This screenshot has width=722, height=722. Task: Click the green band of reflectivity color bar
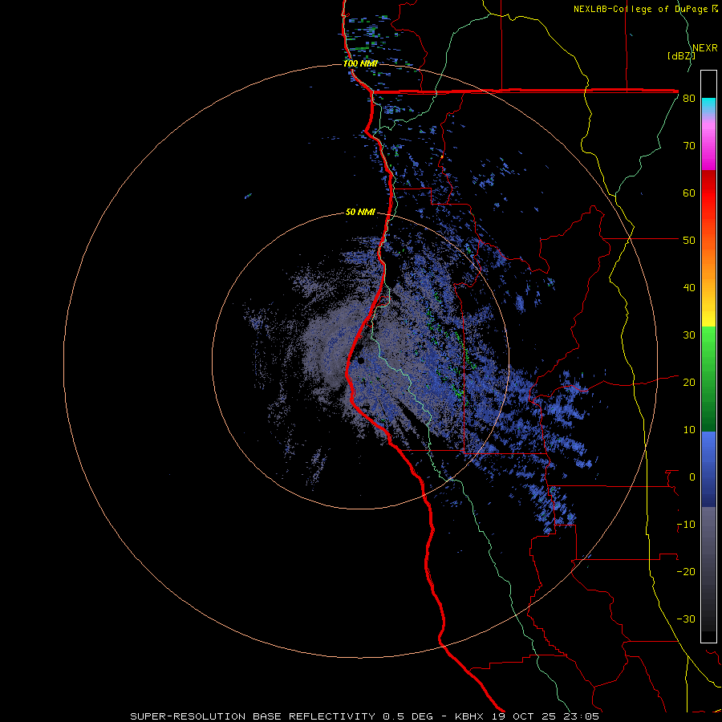coord(708,379)
